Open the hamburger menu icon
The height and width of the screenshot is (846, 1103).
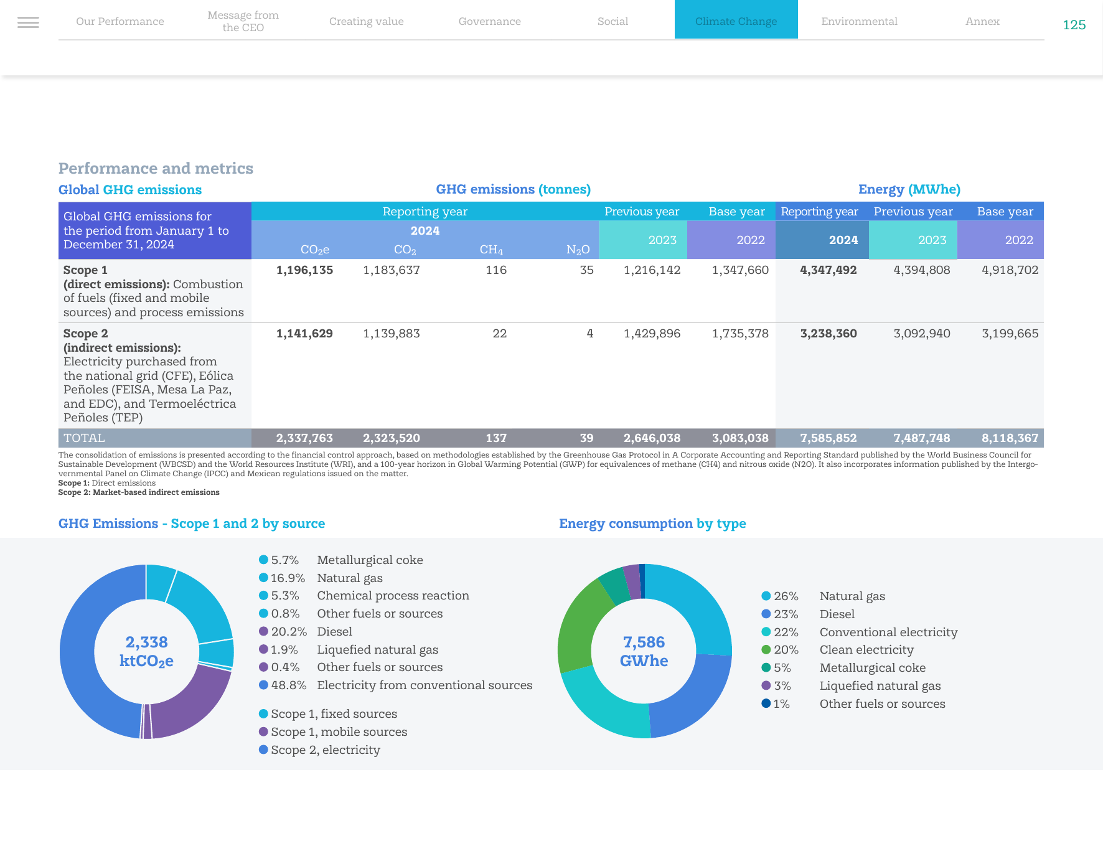(28, 22)
